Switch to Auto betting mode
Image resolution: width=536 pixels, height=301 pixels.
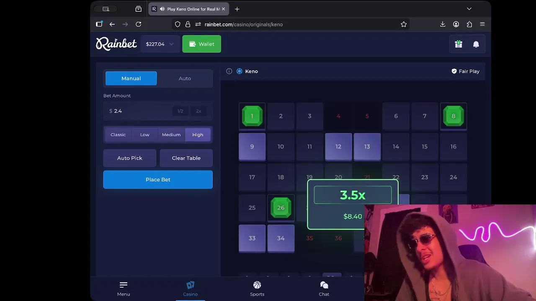click(x=185, y=78)
